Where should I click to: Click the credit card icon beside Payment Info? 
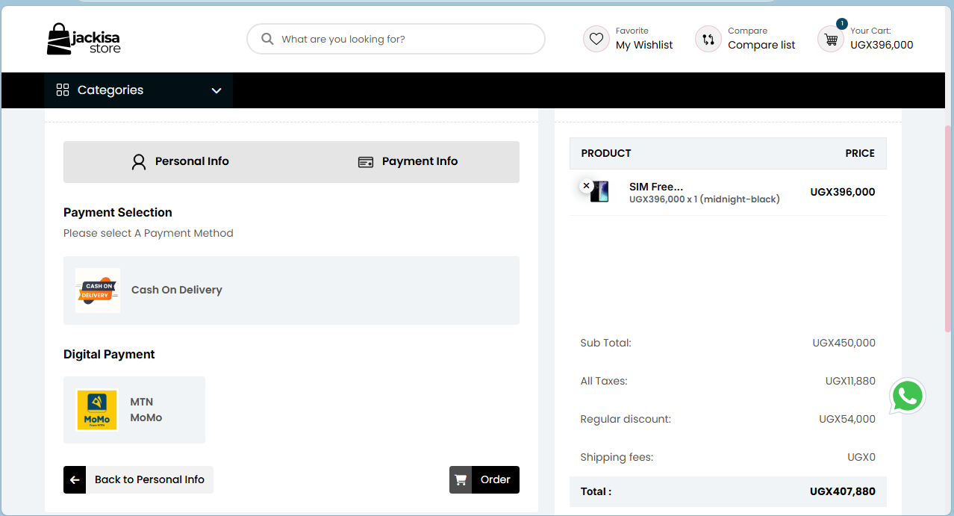tap(365, 161)
